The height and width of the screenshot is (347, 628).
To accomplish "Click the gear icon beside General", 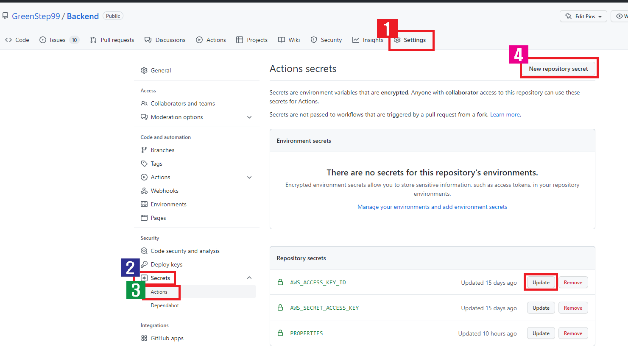I will (144, 70).
